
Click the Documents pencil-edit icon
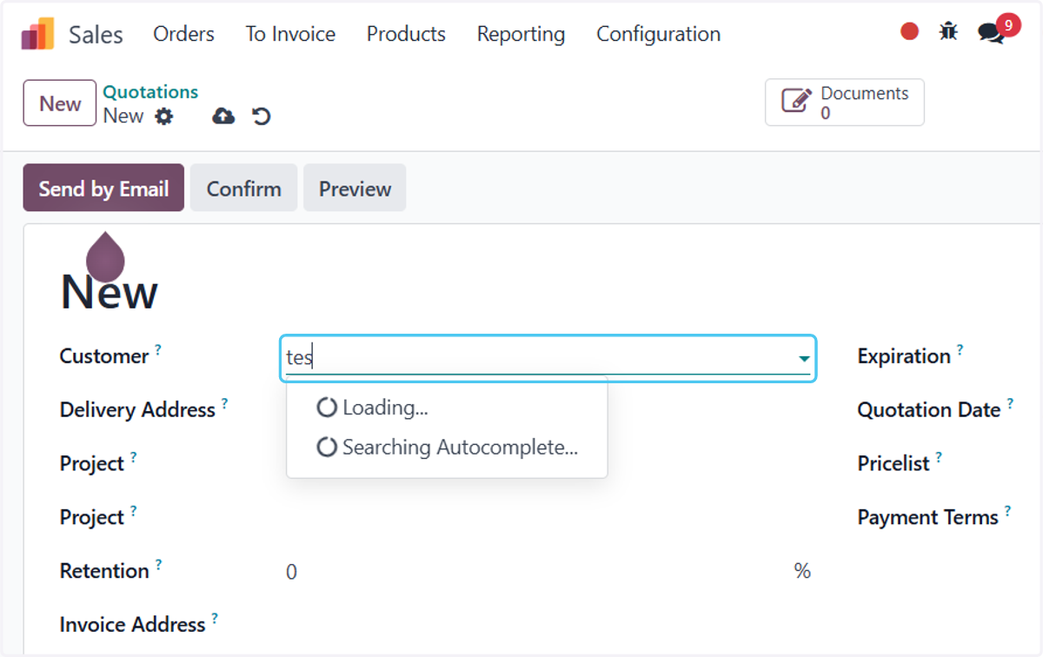795,102
